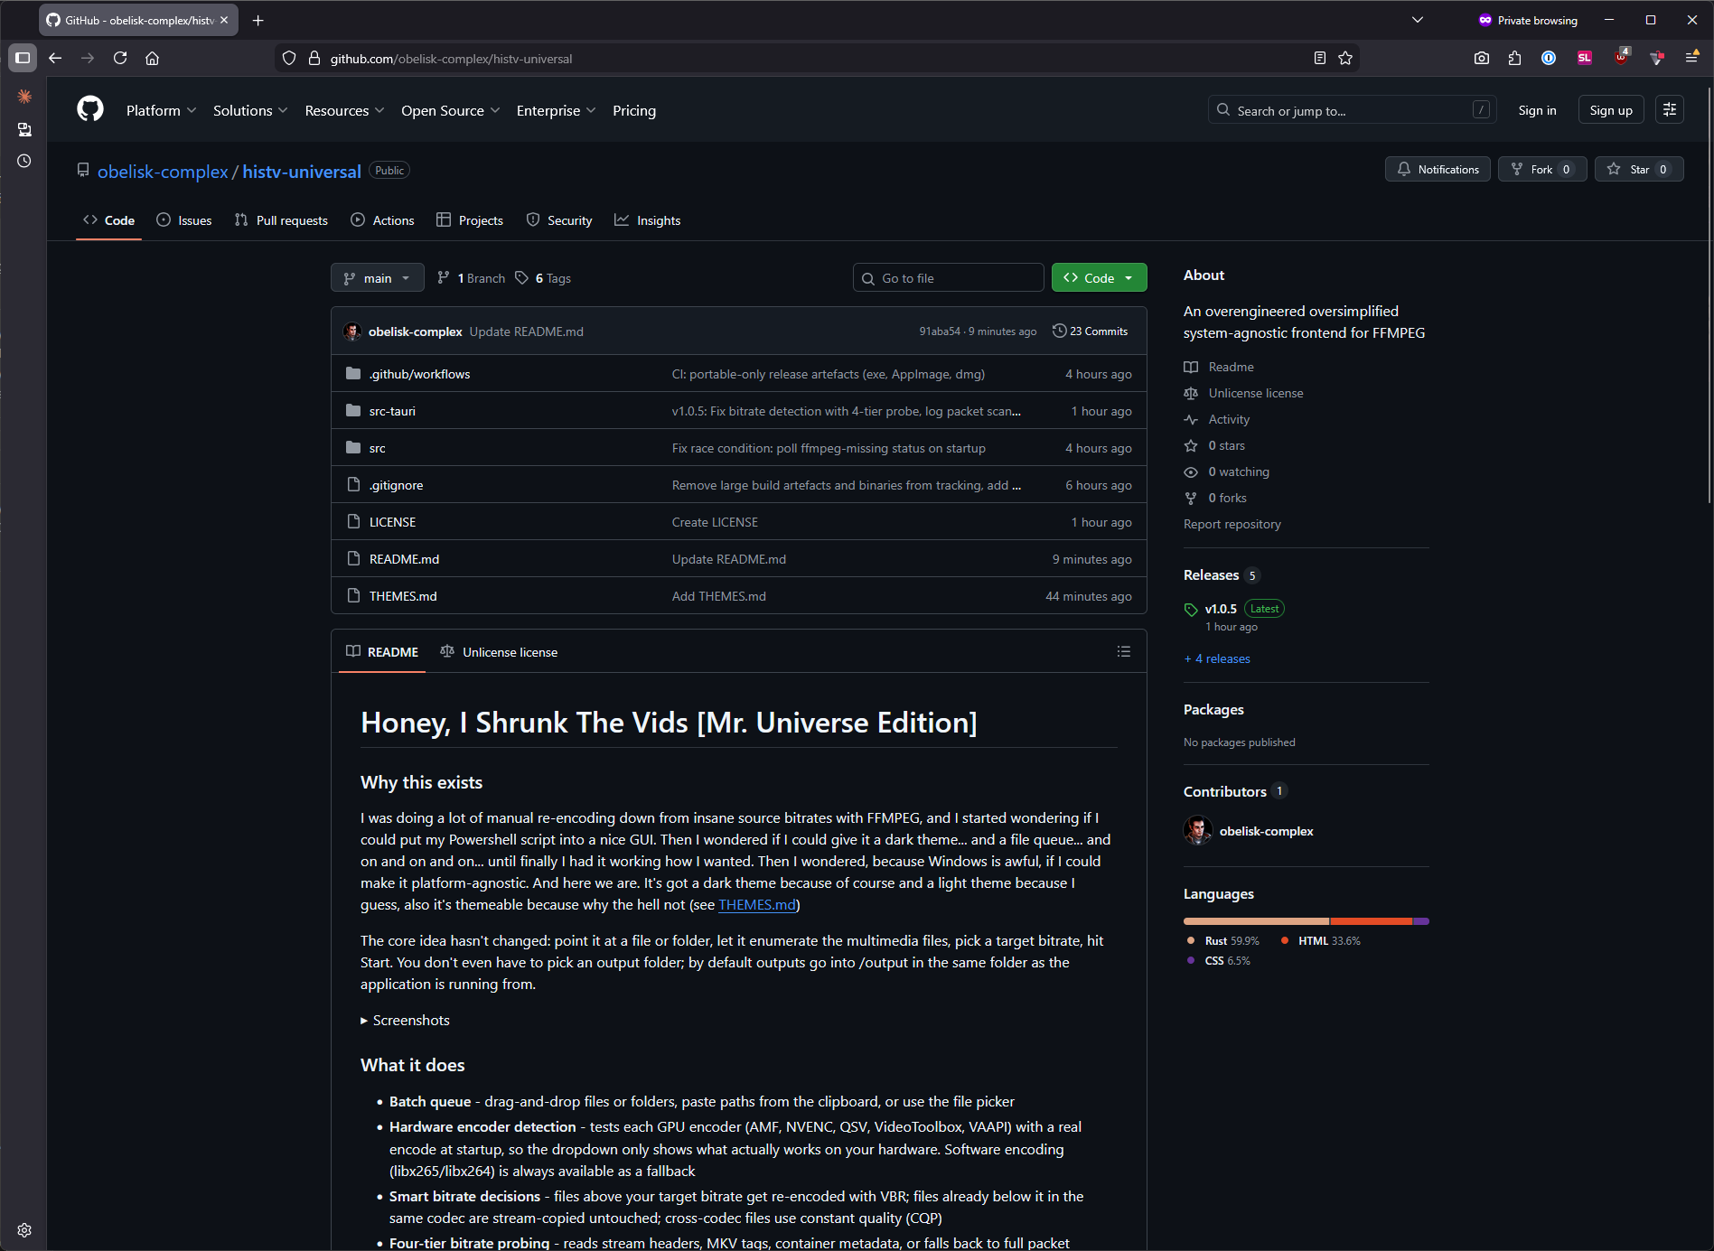
Task: Expand the Screenshots disclosure section
Action: click(x=405, y=1021)
